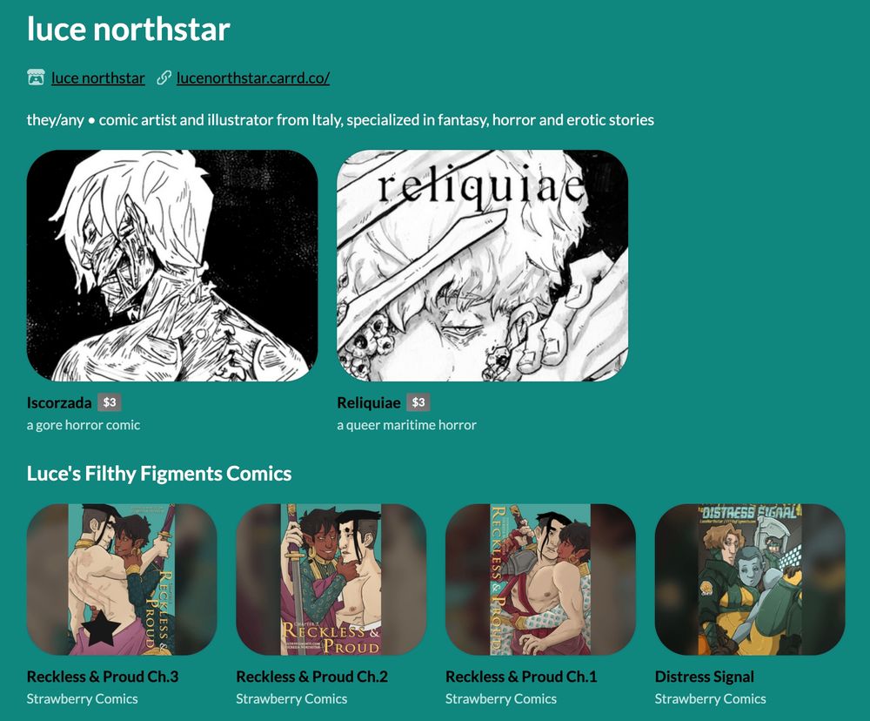The image size is (870, 721).
Task: Click the chain link icon
Action: (164, 77)
